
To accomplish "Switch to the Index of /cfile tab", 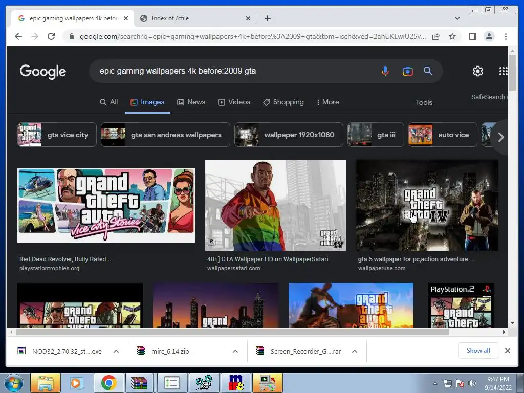I will (195, 18).
